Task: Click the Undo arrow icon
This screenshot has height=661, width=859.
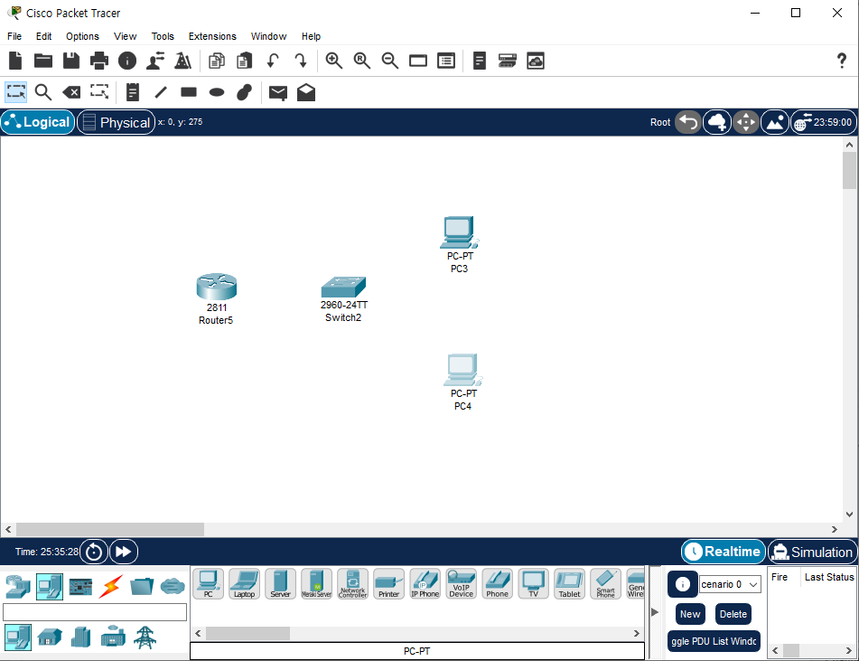Action: [x=272, y=61]
